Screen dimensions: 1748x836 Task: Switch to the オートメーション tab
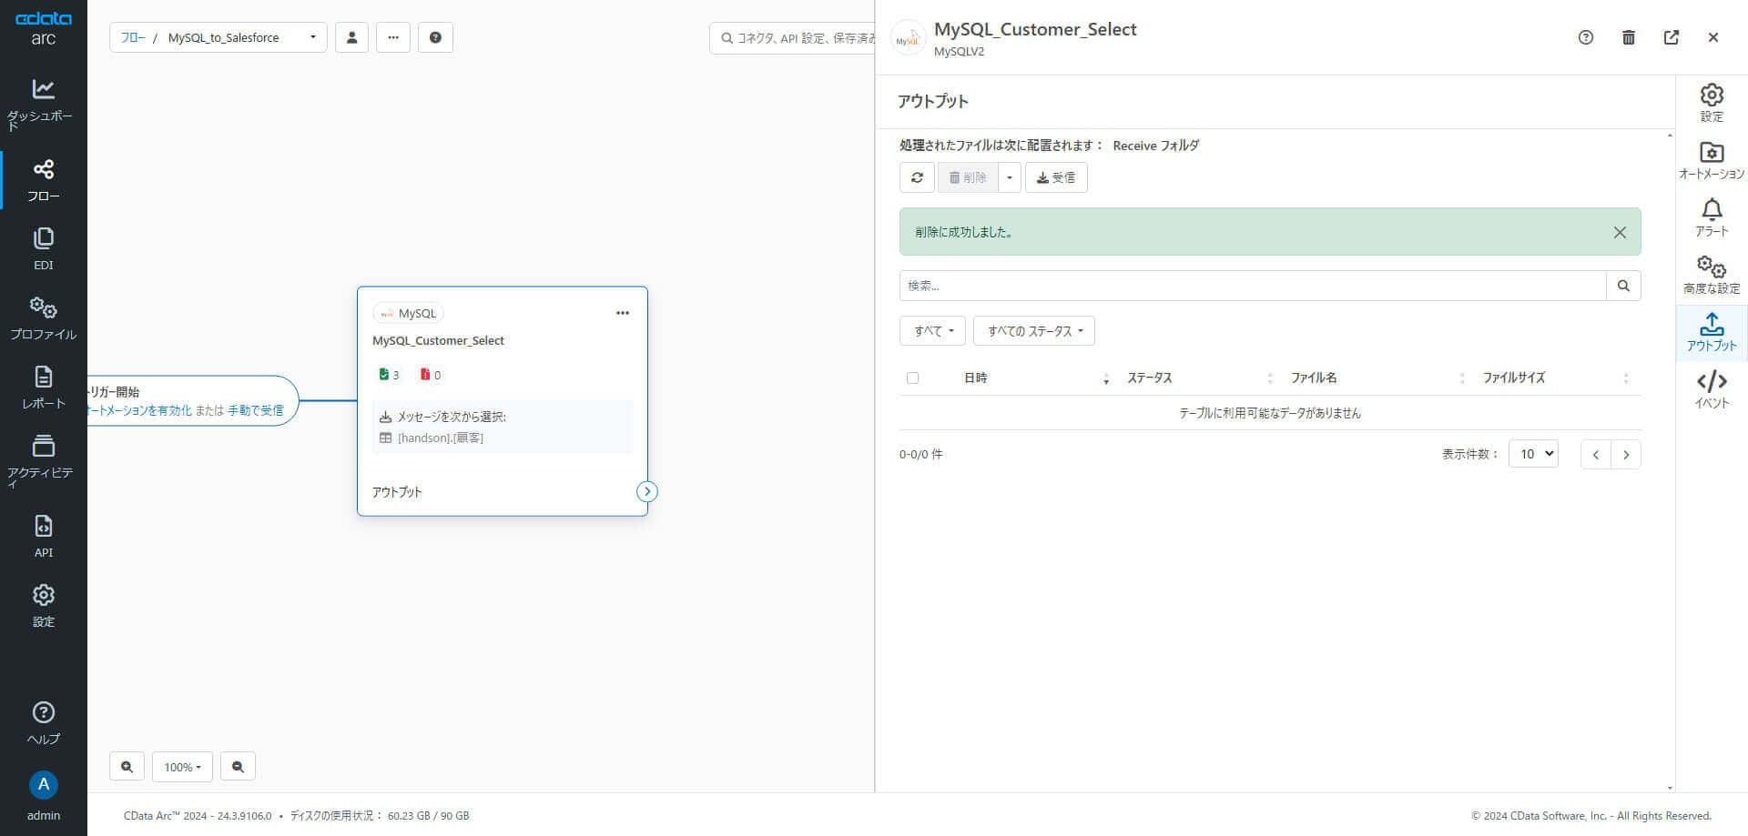tap(1711, 160)
